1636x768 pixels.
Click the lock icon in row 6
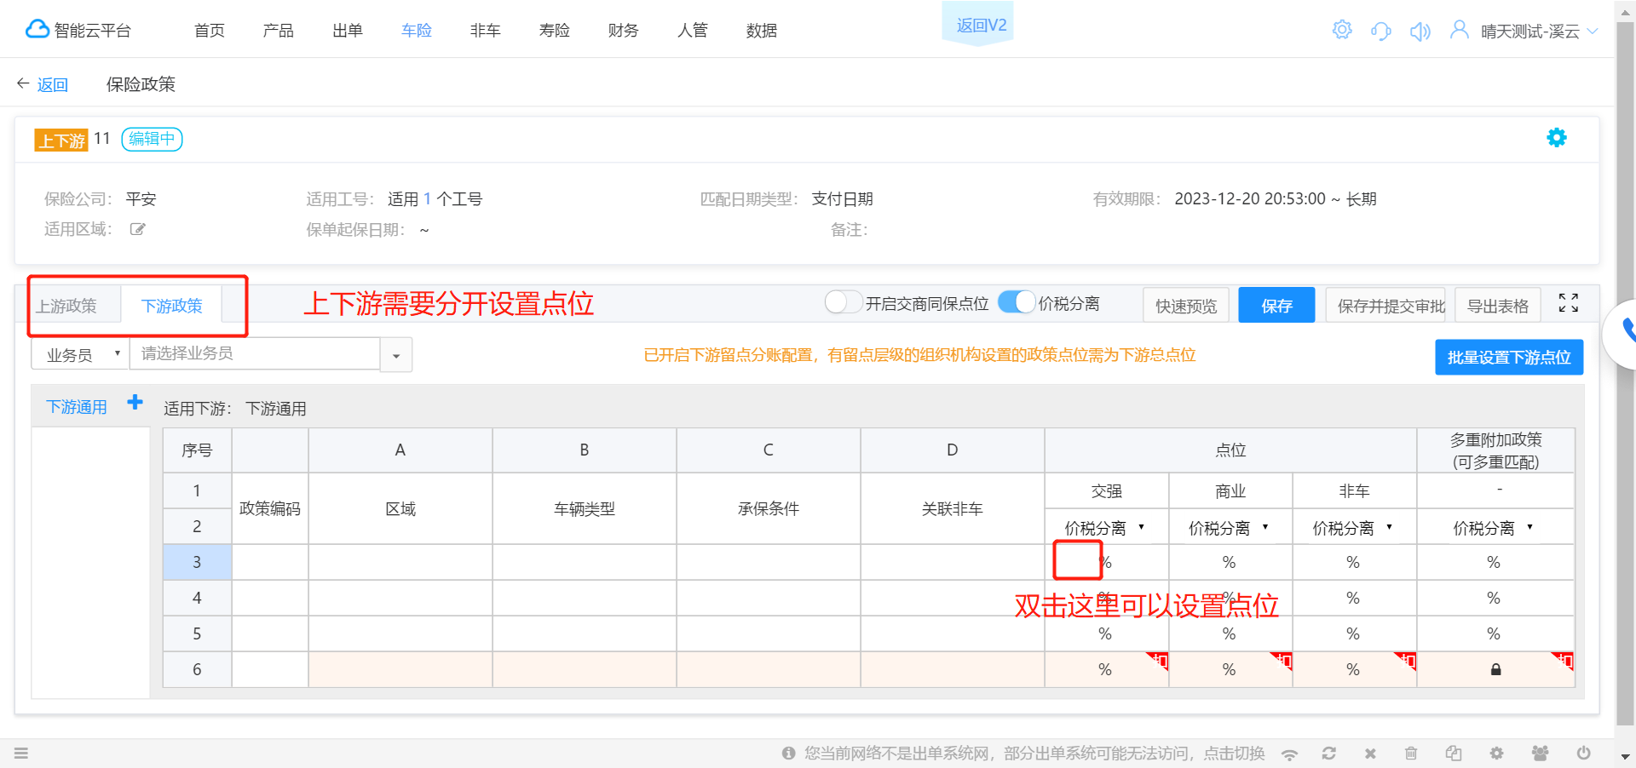pyautogui.click(x=1495, y=669)
